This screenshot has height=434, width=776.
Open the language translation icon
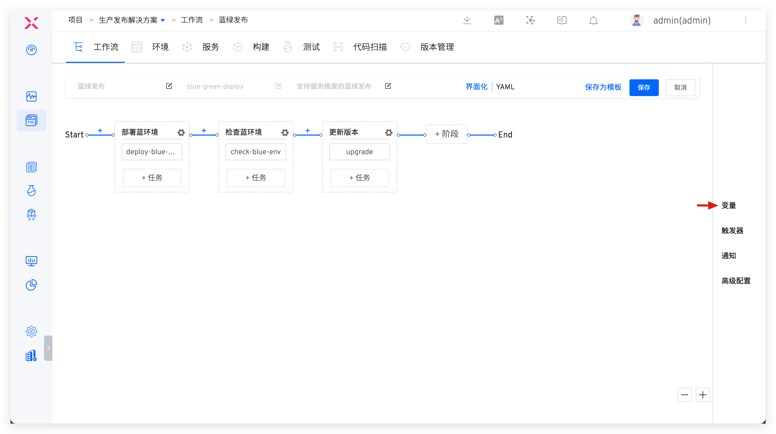coord(499,20)
